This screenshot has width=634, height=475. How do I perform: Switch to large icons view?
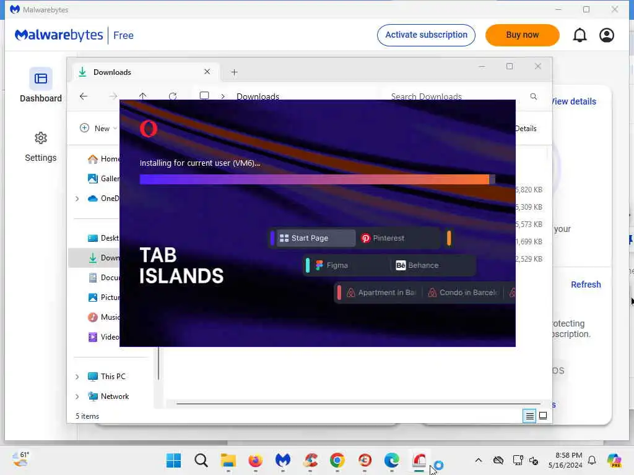pyautogui.click(x=543, y=416)
